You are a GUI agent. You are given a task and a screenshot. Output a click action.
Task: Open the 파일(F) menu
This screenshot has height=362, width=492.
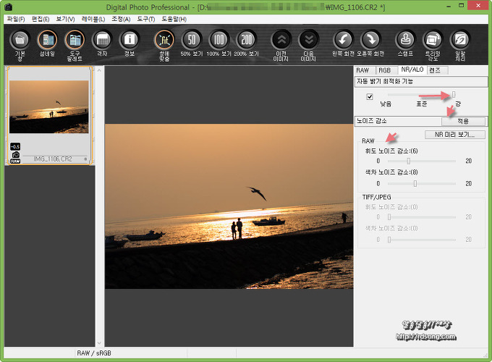click(15, 19)
